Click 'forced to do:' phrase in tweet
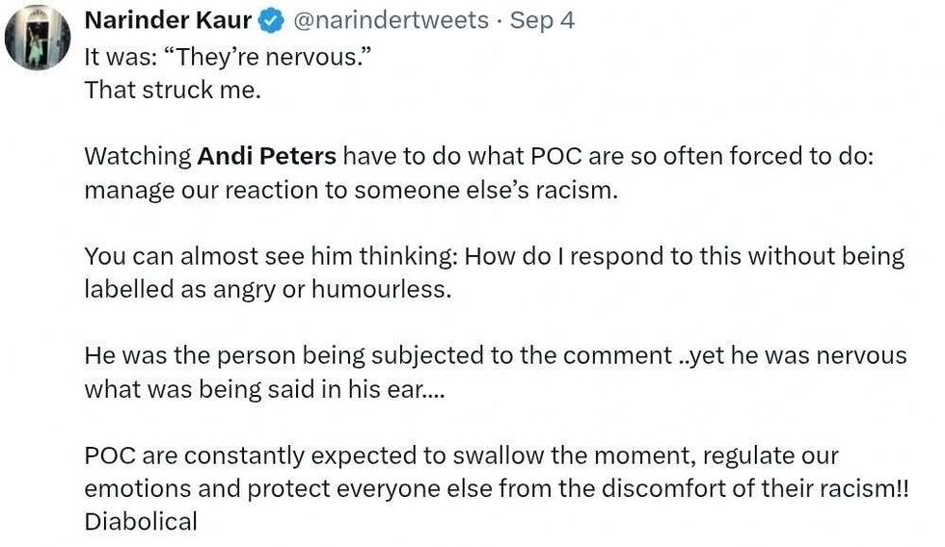This screenshot has width=945, height=547. pos(801,156)
